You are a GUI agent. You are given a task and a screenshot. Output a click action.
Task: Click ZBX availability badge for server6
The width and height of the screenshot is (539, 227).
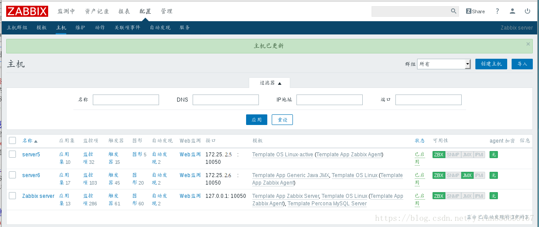[x=439, y=175]
